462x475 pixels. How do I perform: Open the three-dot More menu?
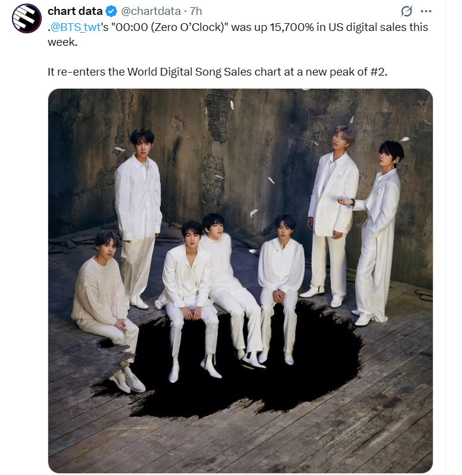[x=426, y=11]
